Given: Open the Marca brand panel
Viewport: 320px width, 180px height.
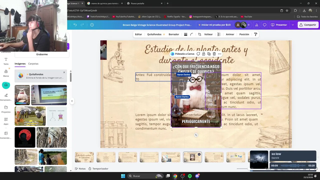Looking at the screenshot, I should pos(6,73).
